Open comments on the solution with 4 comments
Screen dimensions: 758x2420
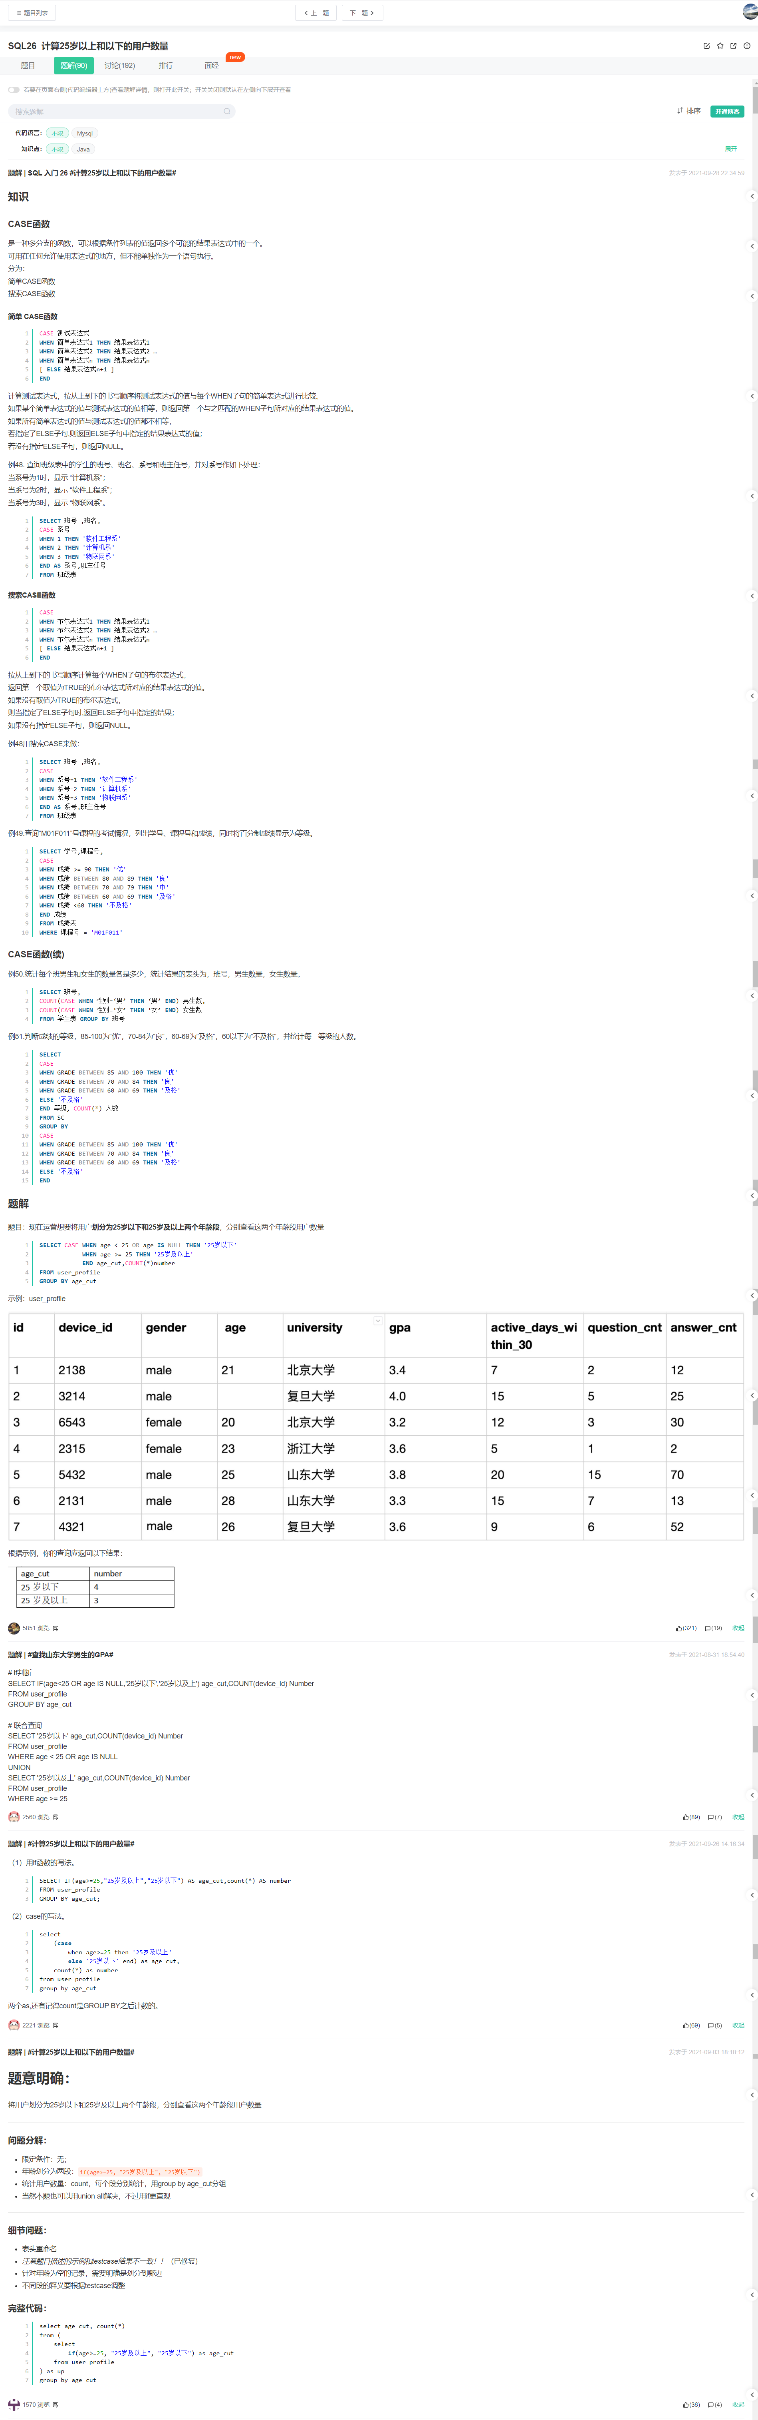pos(715,2404)
